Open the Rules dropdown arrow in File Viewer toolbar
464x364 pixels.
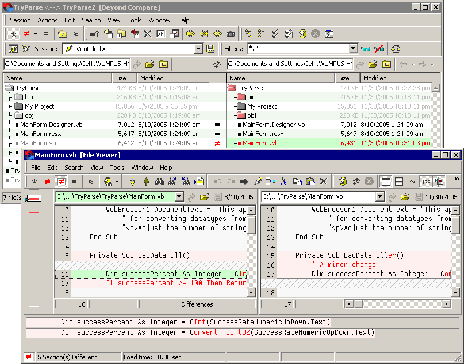pos(117,181)
